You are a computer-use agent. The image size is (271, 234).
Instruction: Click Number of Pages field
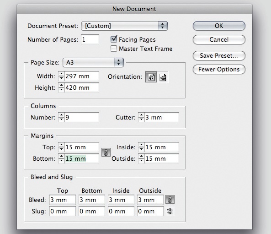(x=90, y=39)
